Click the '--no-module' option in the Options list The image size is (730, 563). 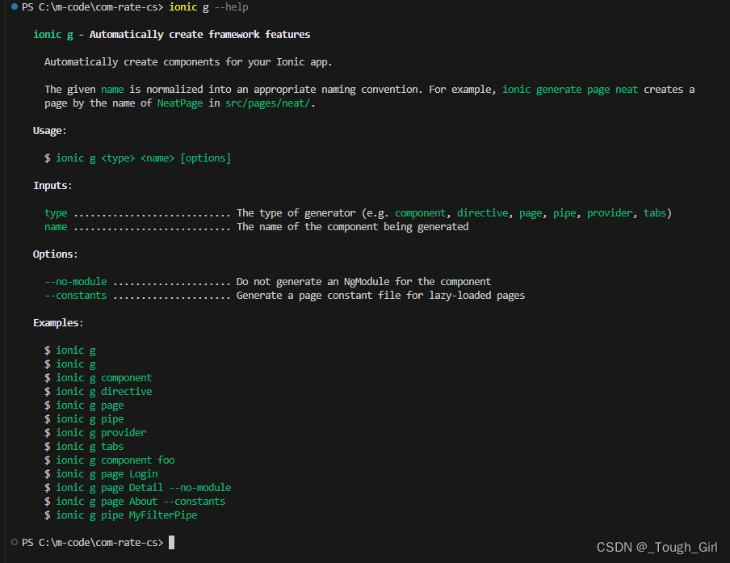pyautogui.click(x=75, y=282)
